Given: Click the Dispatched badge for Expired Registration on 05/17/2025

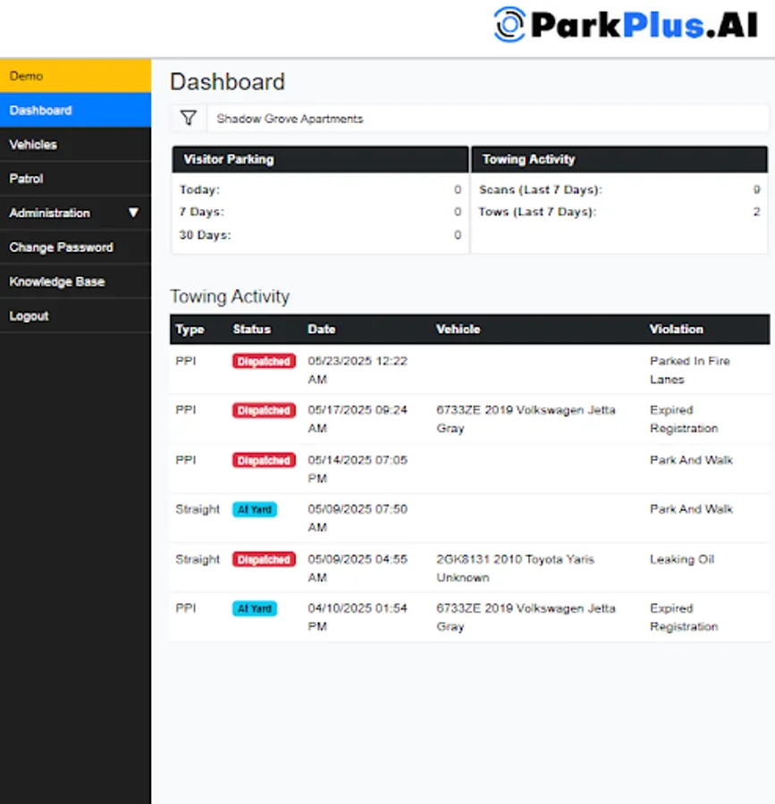Looking at the screenshot, I should coord(263,410).
